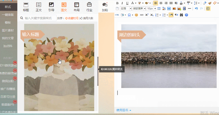Viewport: 219px width, 115px height.
Task: Run auto typesetting with the magic wand icon
Action: click(x=215, y=3)
